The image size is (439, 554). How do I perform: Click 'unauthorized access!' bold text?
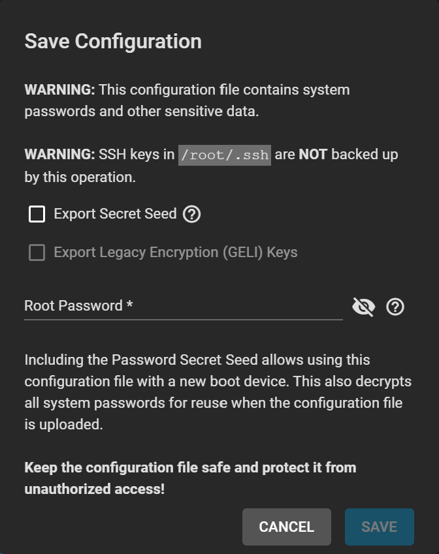[94, 488]
